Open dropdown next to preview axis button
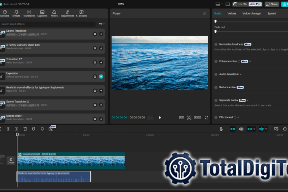Screen dimensions: 288x192 (266, 129)
